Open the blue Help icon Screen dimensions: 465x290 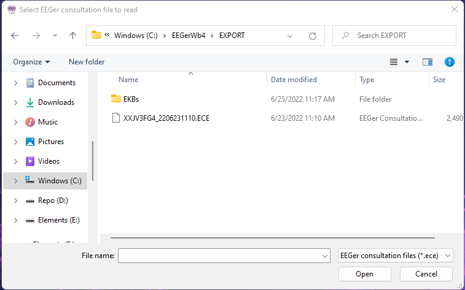tap(449, 62)
